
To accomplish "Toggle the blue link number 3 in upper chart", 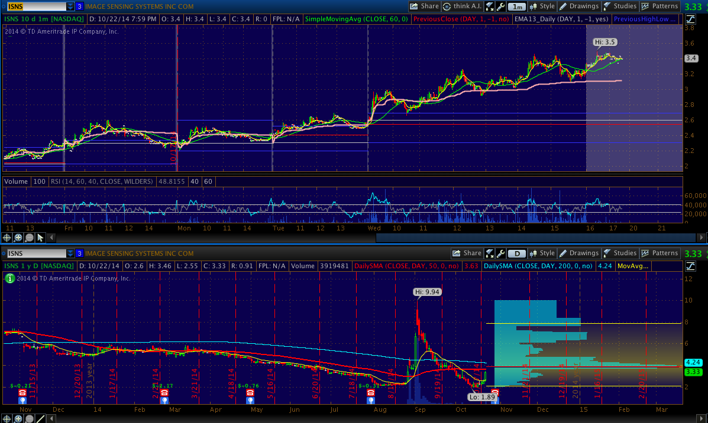I will (79, 6).
